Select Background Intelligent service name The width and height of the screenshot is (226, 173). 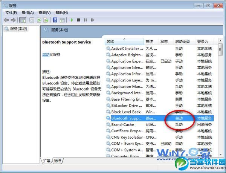[x=127, y=93]
